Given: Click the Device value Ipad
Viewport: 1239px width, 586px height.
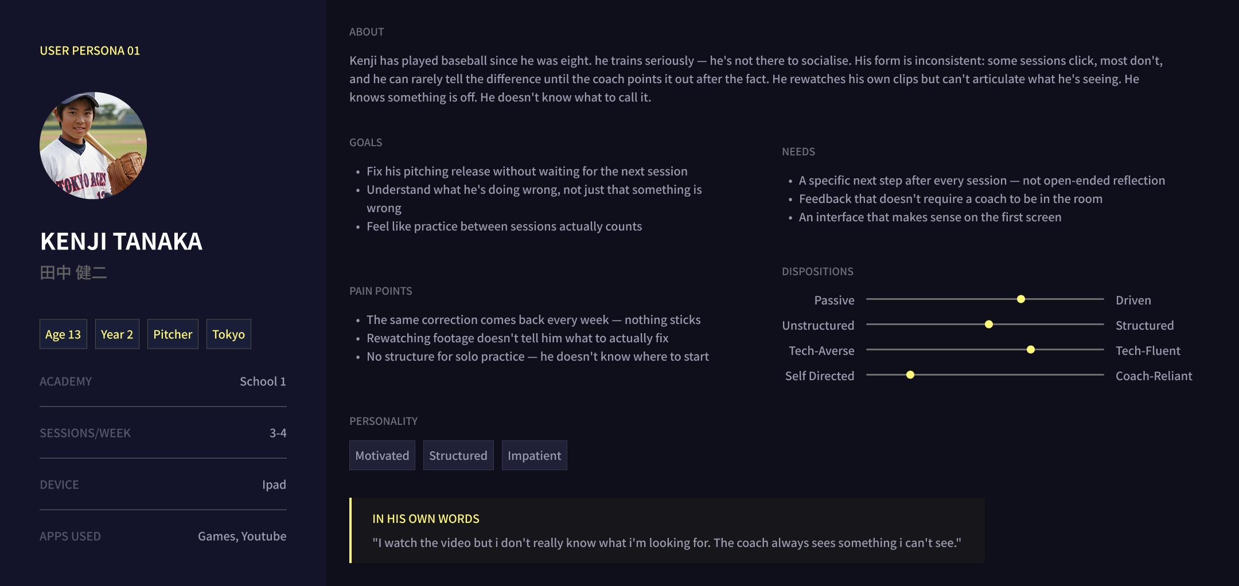Looking at the screenshot, I should 274,485.
